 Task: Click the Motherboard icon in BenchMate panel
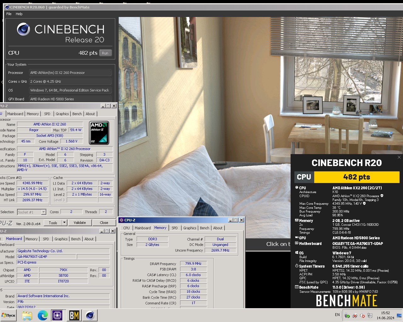[x=297, y=243]
